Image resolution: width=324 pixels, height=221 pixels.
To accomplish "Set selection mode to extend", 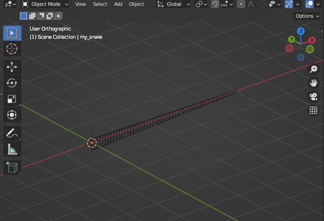I will click(32, 16).
